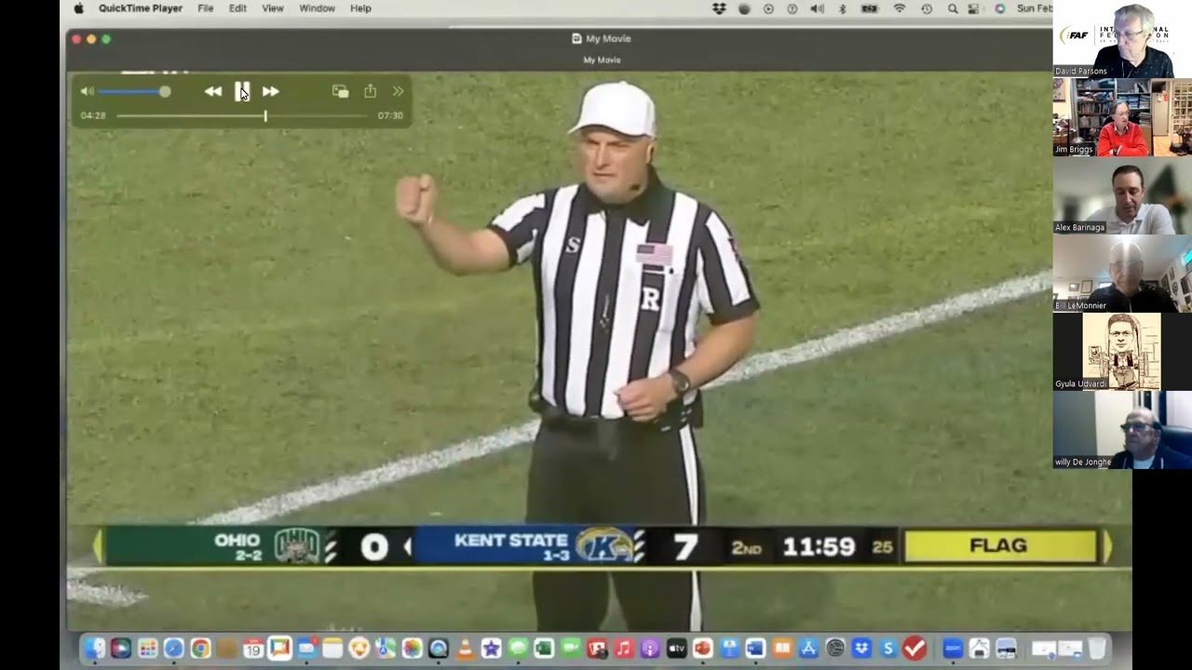Open Skype from the Dock

click(888, 649)
